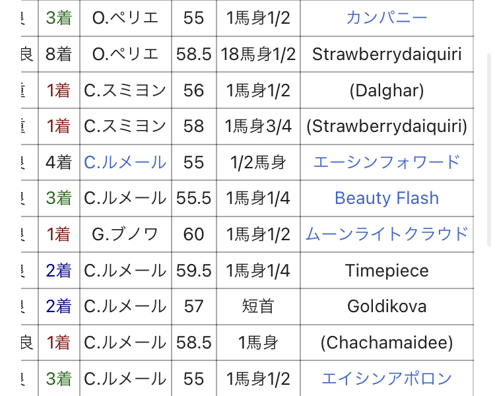Image resolution: width=495 pixels, height=396 pixels.
Task: Click the (Strawberrydaiquiri) cell in 1着 row
Action: (387, 126)
